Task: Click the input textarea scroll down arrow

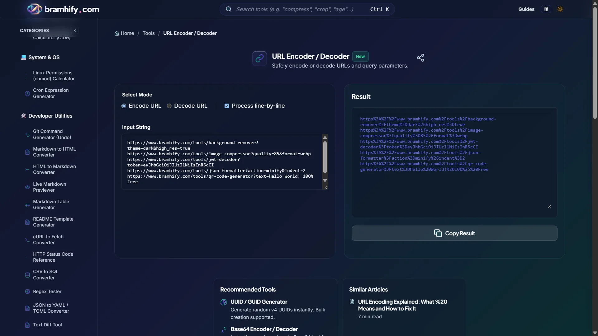Action: 325,180
